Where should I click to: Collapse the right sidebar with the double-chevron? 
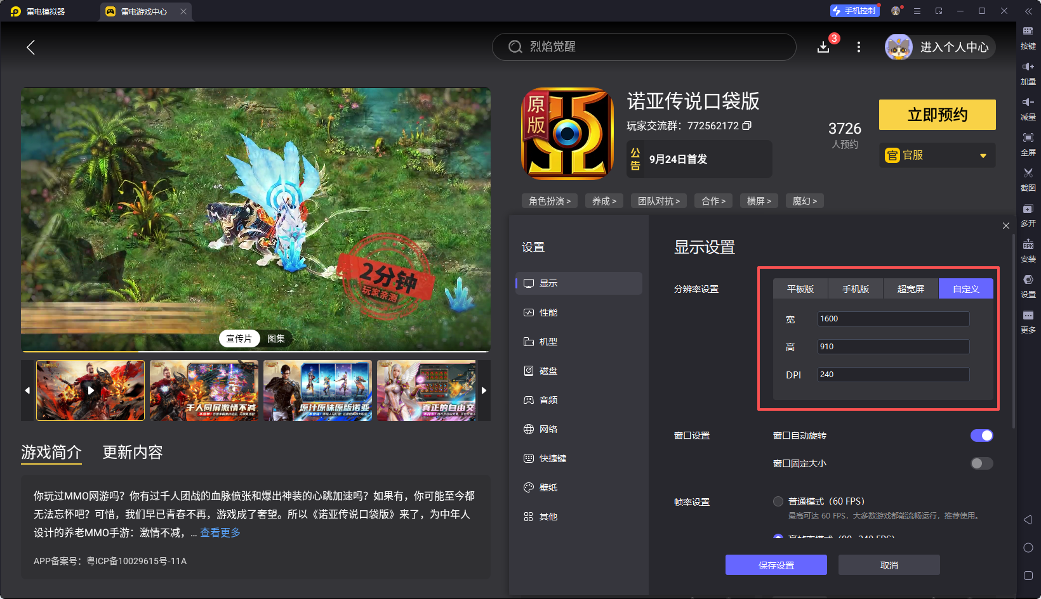click(1028, 11)
